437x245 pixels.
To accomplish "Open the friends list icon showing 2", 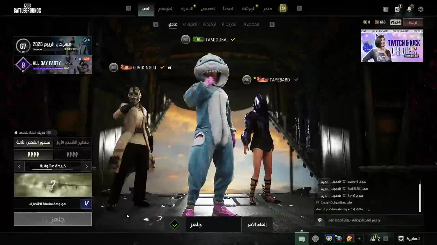I will click(375, 239).
